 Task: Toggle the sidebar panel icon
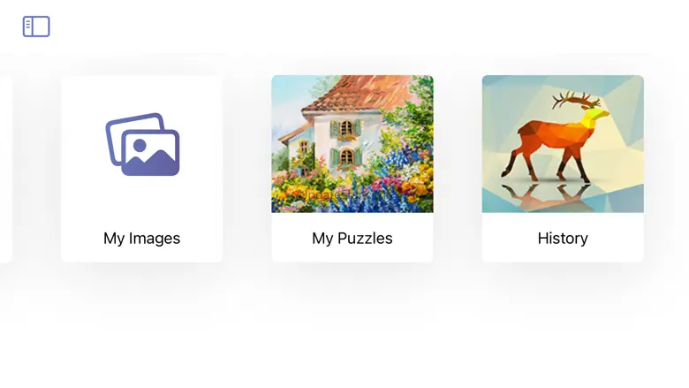(x=36, y=27)
